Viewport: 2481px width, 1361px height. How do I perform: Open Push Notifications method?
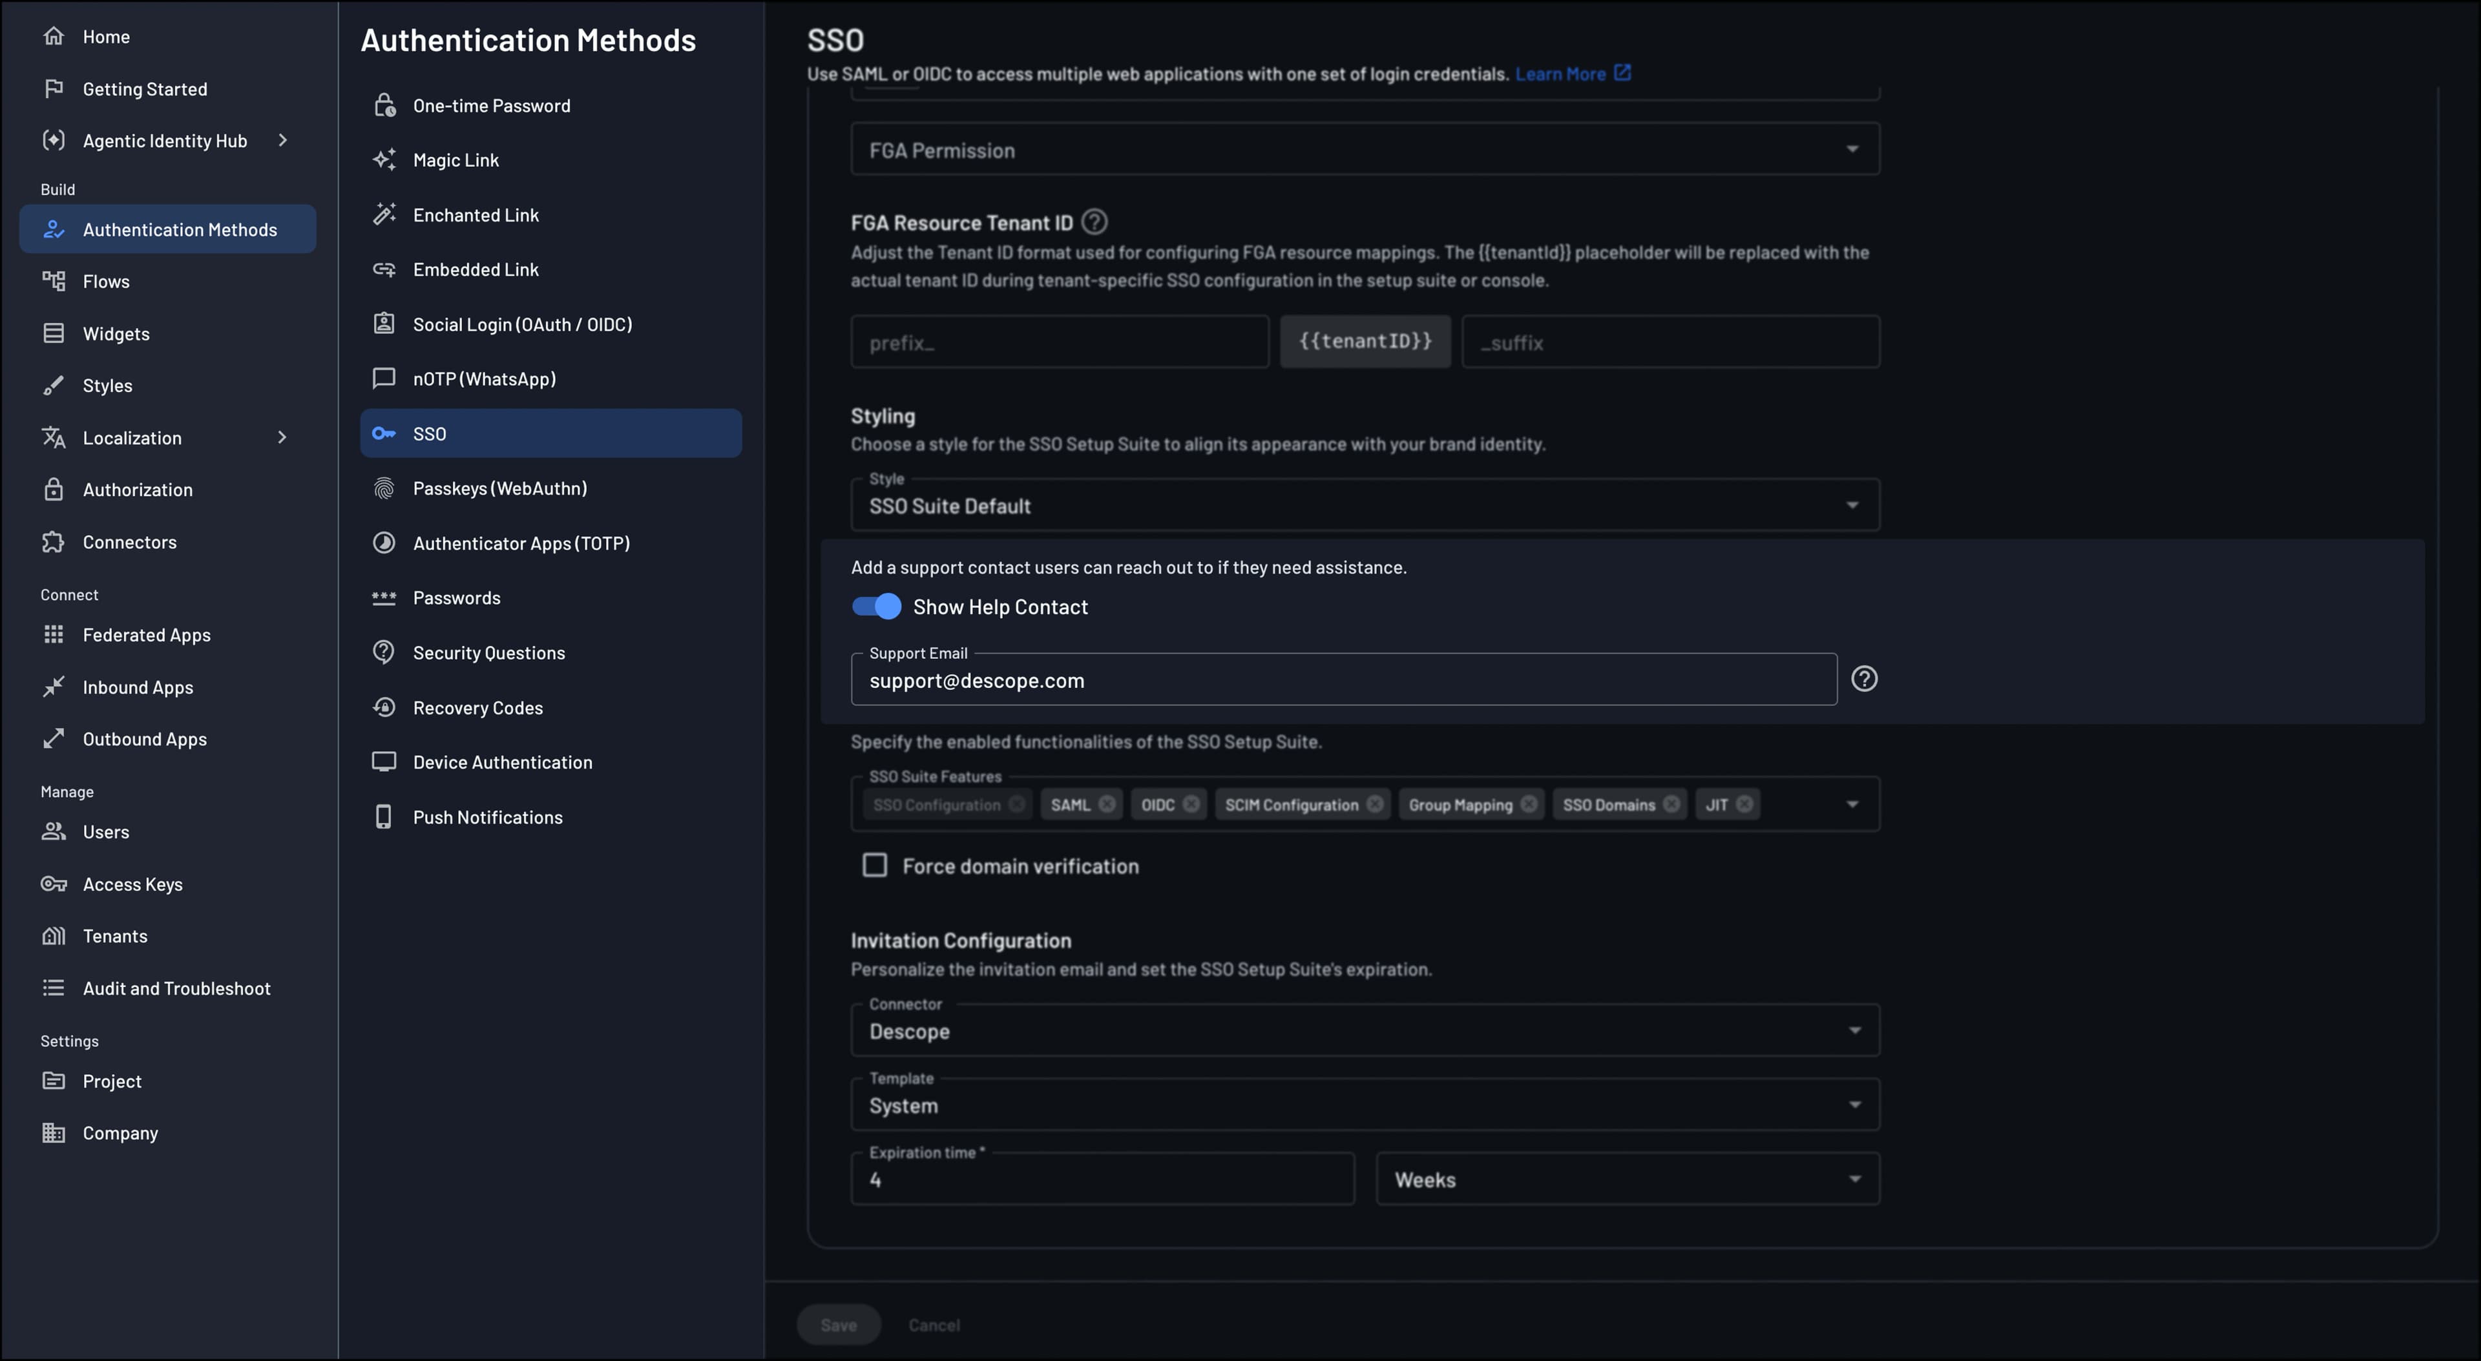[551, 816]
